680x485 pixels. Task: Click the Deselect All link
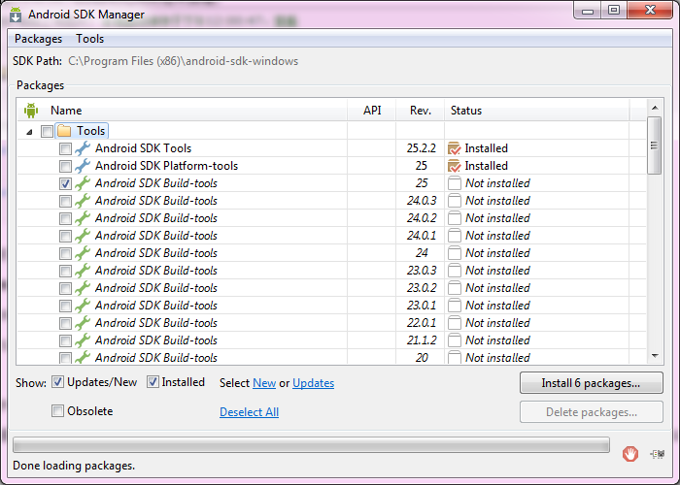(x=249, y=412)
